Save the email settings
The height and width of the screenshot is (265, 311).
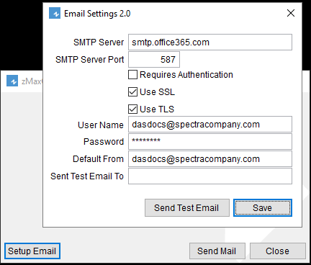pyautogui.click(x=263, y=208)
